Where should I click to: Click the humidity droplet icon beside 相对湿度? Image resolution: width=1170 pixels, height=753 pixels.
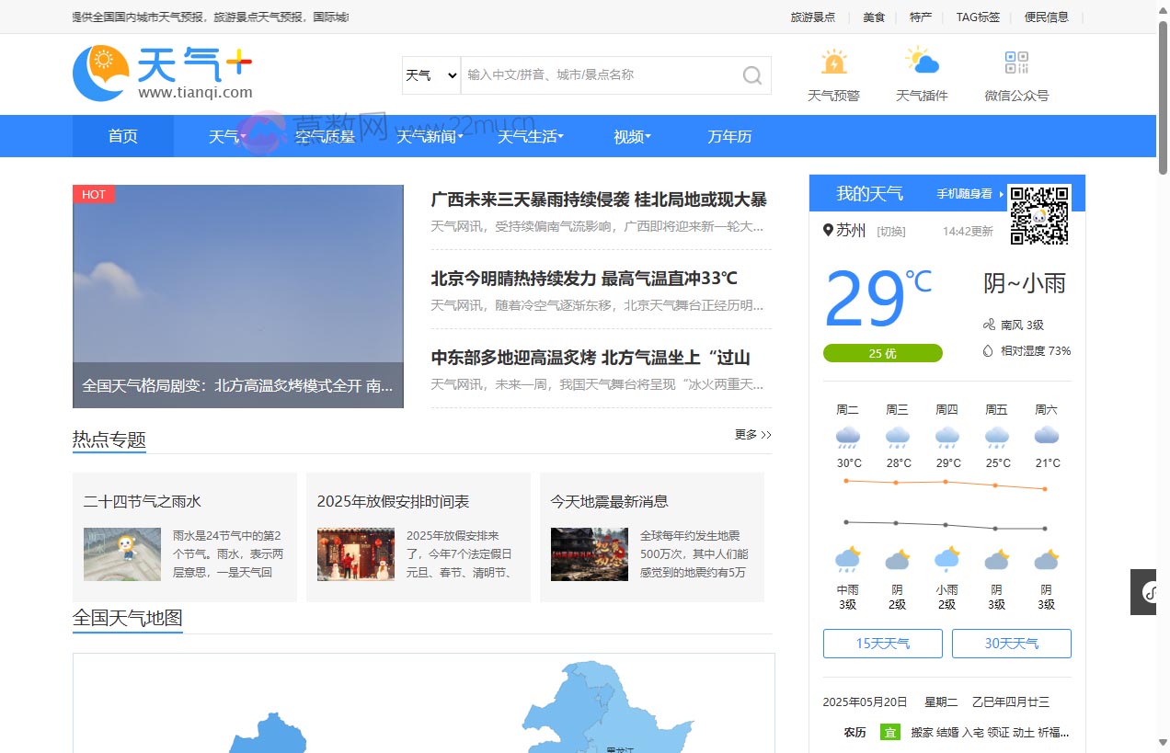988,350
